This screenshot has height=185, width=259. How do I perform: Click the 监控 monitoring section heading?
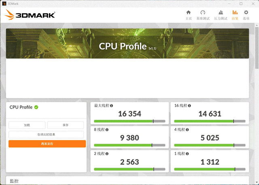[x=14, y=181]
